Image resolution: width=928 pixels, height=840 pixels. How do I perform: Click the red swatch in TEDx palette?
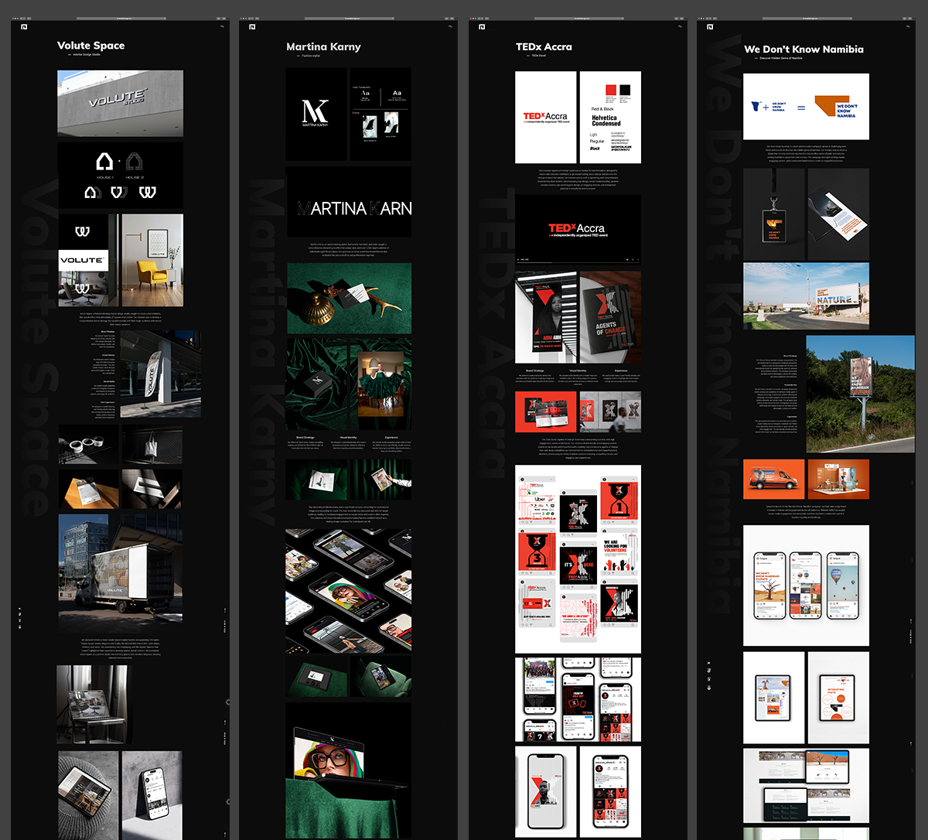(x=611, y=90)
